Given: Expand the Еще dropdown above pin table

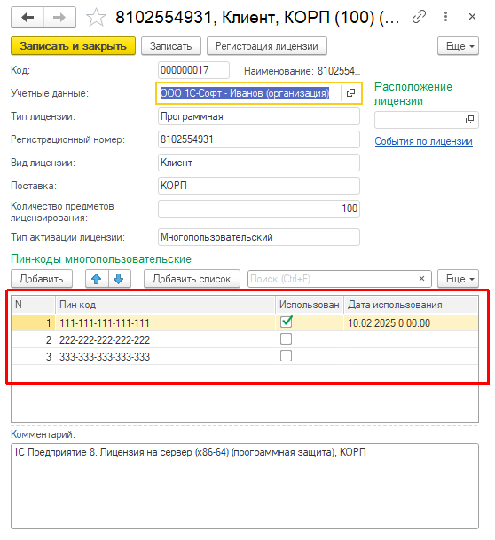Looking at the screenshot, I should (458, 279).
